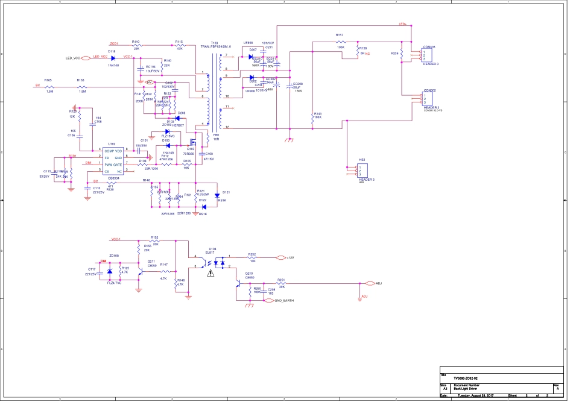Select the D118 1N4148 diode
Screen dimensions: 573x405
(112, 58)
